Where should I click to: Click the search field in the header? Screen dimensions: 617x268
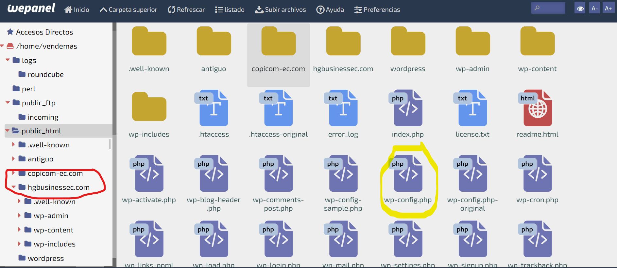point(548,8)
